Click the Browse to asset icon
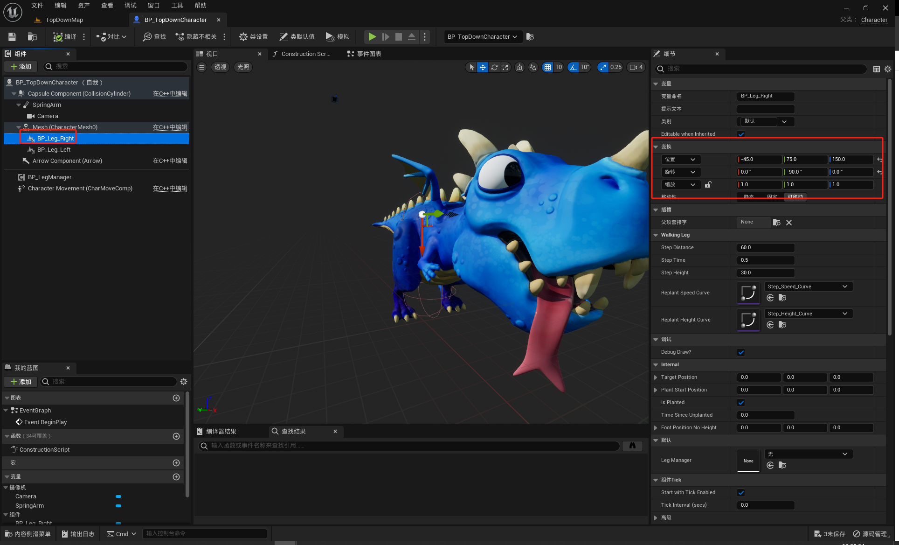Image resolution: width=899 pixels, height=545 pixels. point(32,37)
